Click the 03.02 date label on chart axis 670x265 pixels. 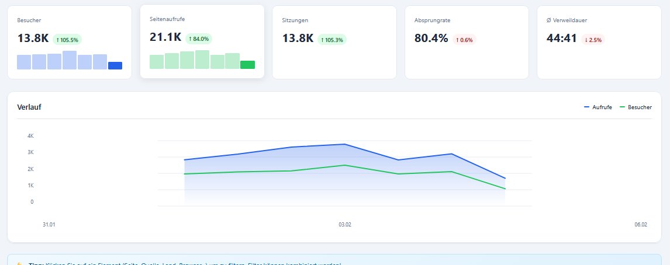[x=345, y=225]
